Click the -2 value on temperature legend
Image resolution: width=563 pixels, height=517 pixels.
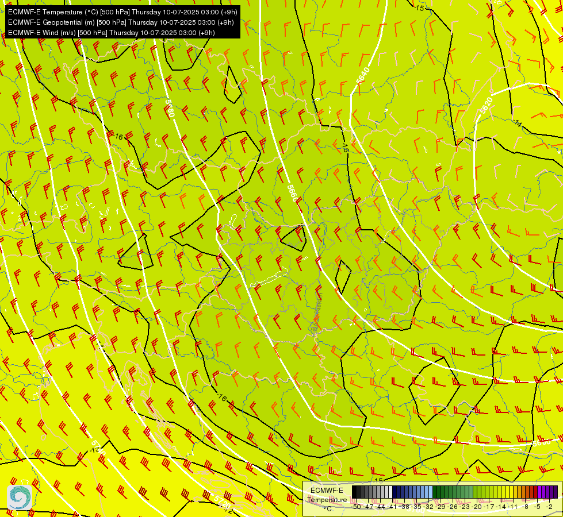point(549,507)
